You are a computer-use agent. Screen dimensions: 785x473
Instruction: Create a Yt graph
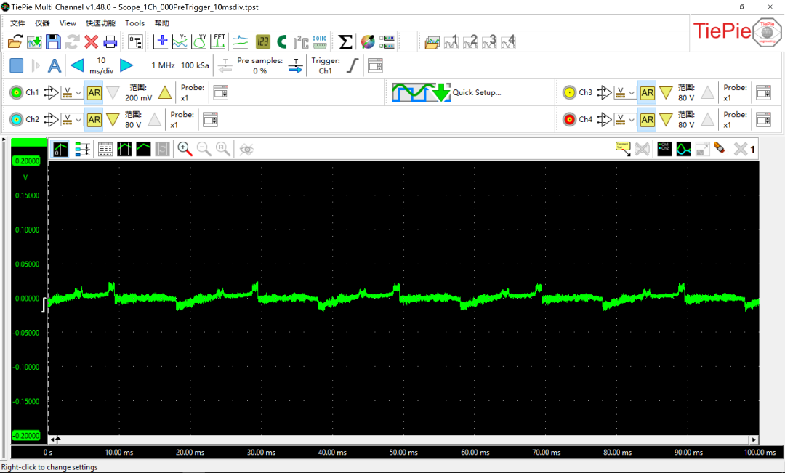point(180,41)
